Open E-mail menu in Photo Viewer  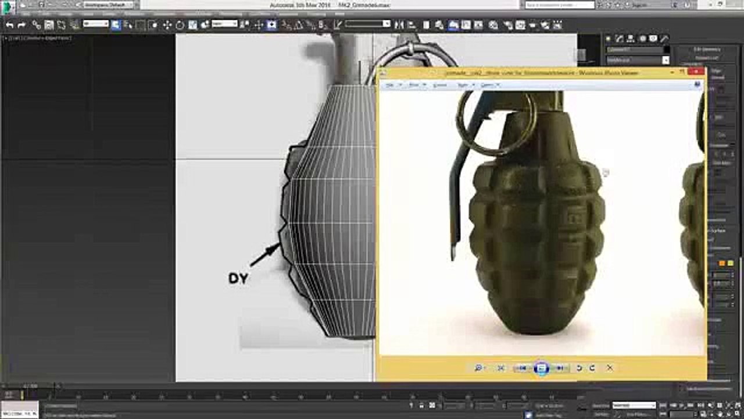[x=440, y=85]
